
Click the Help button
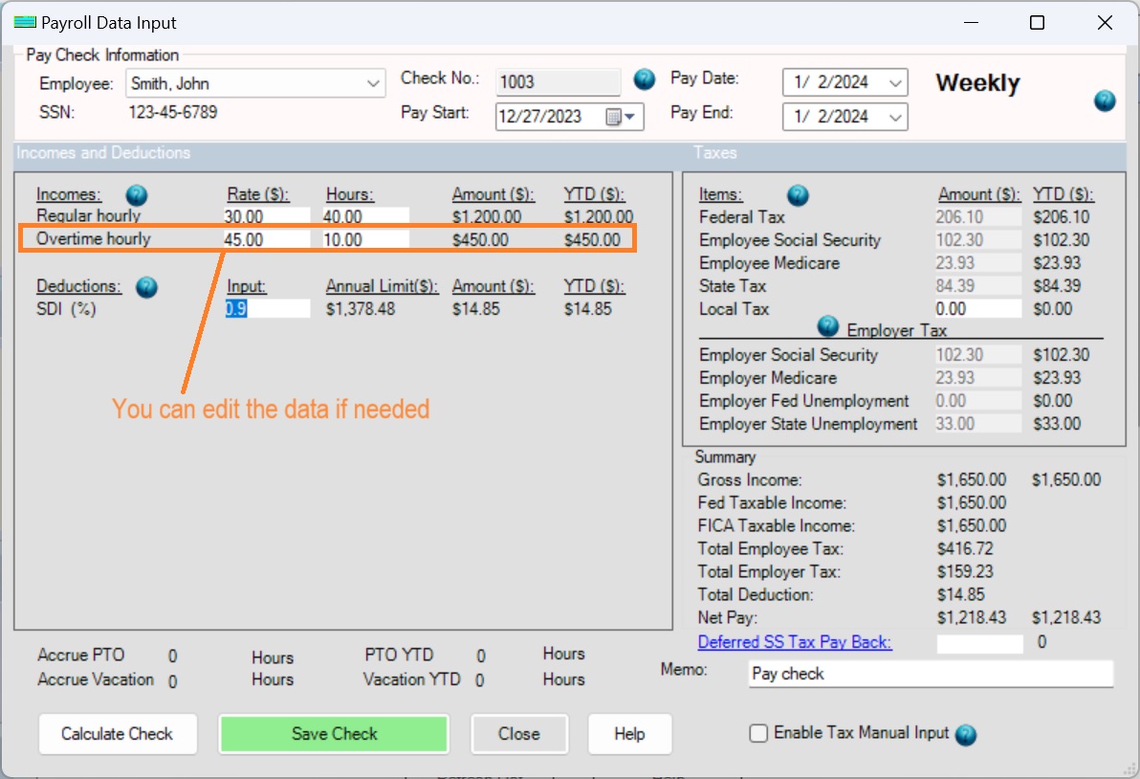629,734
